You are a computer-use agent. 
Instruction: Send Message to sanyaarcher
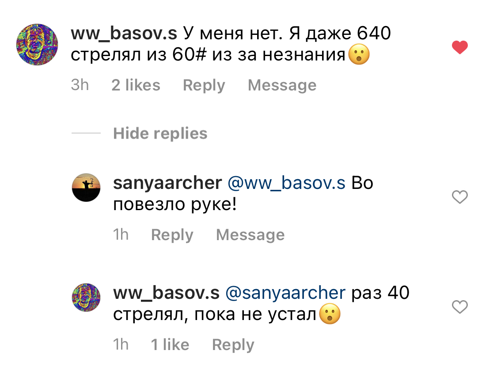(x=250, y=235)
